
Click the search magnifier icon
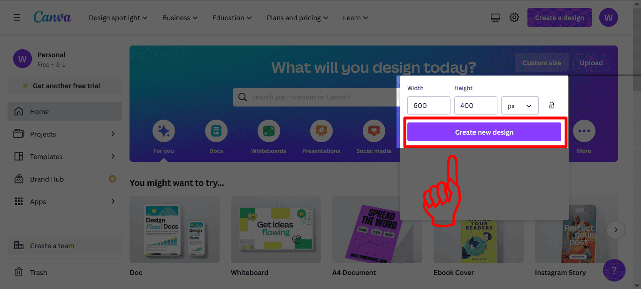pyautogui.click(x=243, y=97)
